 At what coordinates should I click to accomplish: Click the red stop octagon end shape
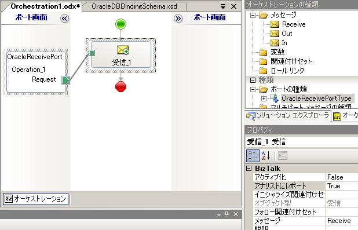[x=120, y=86]
